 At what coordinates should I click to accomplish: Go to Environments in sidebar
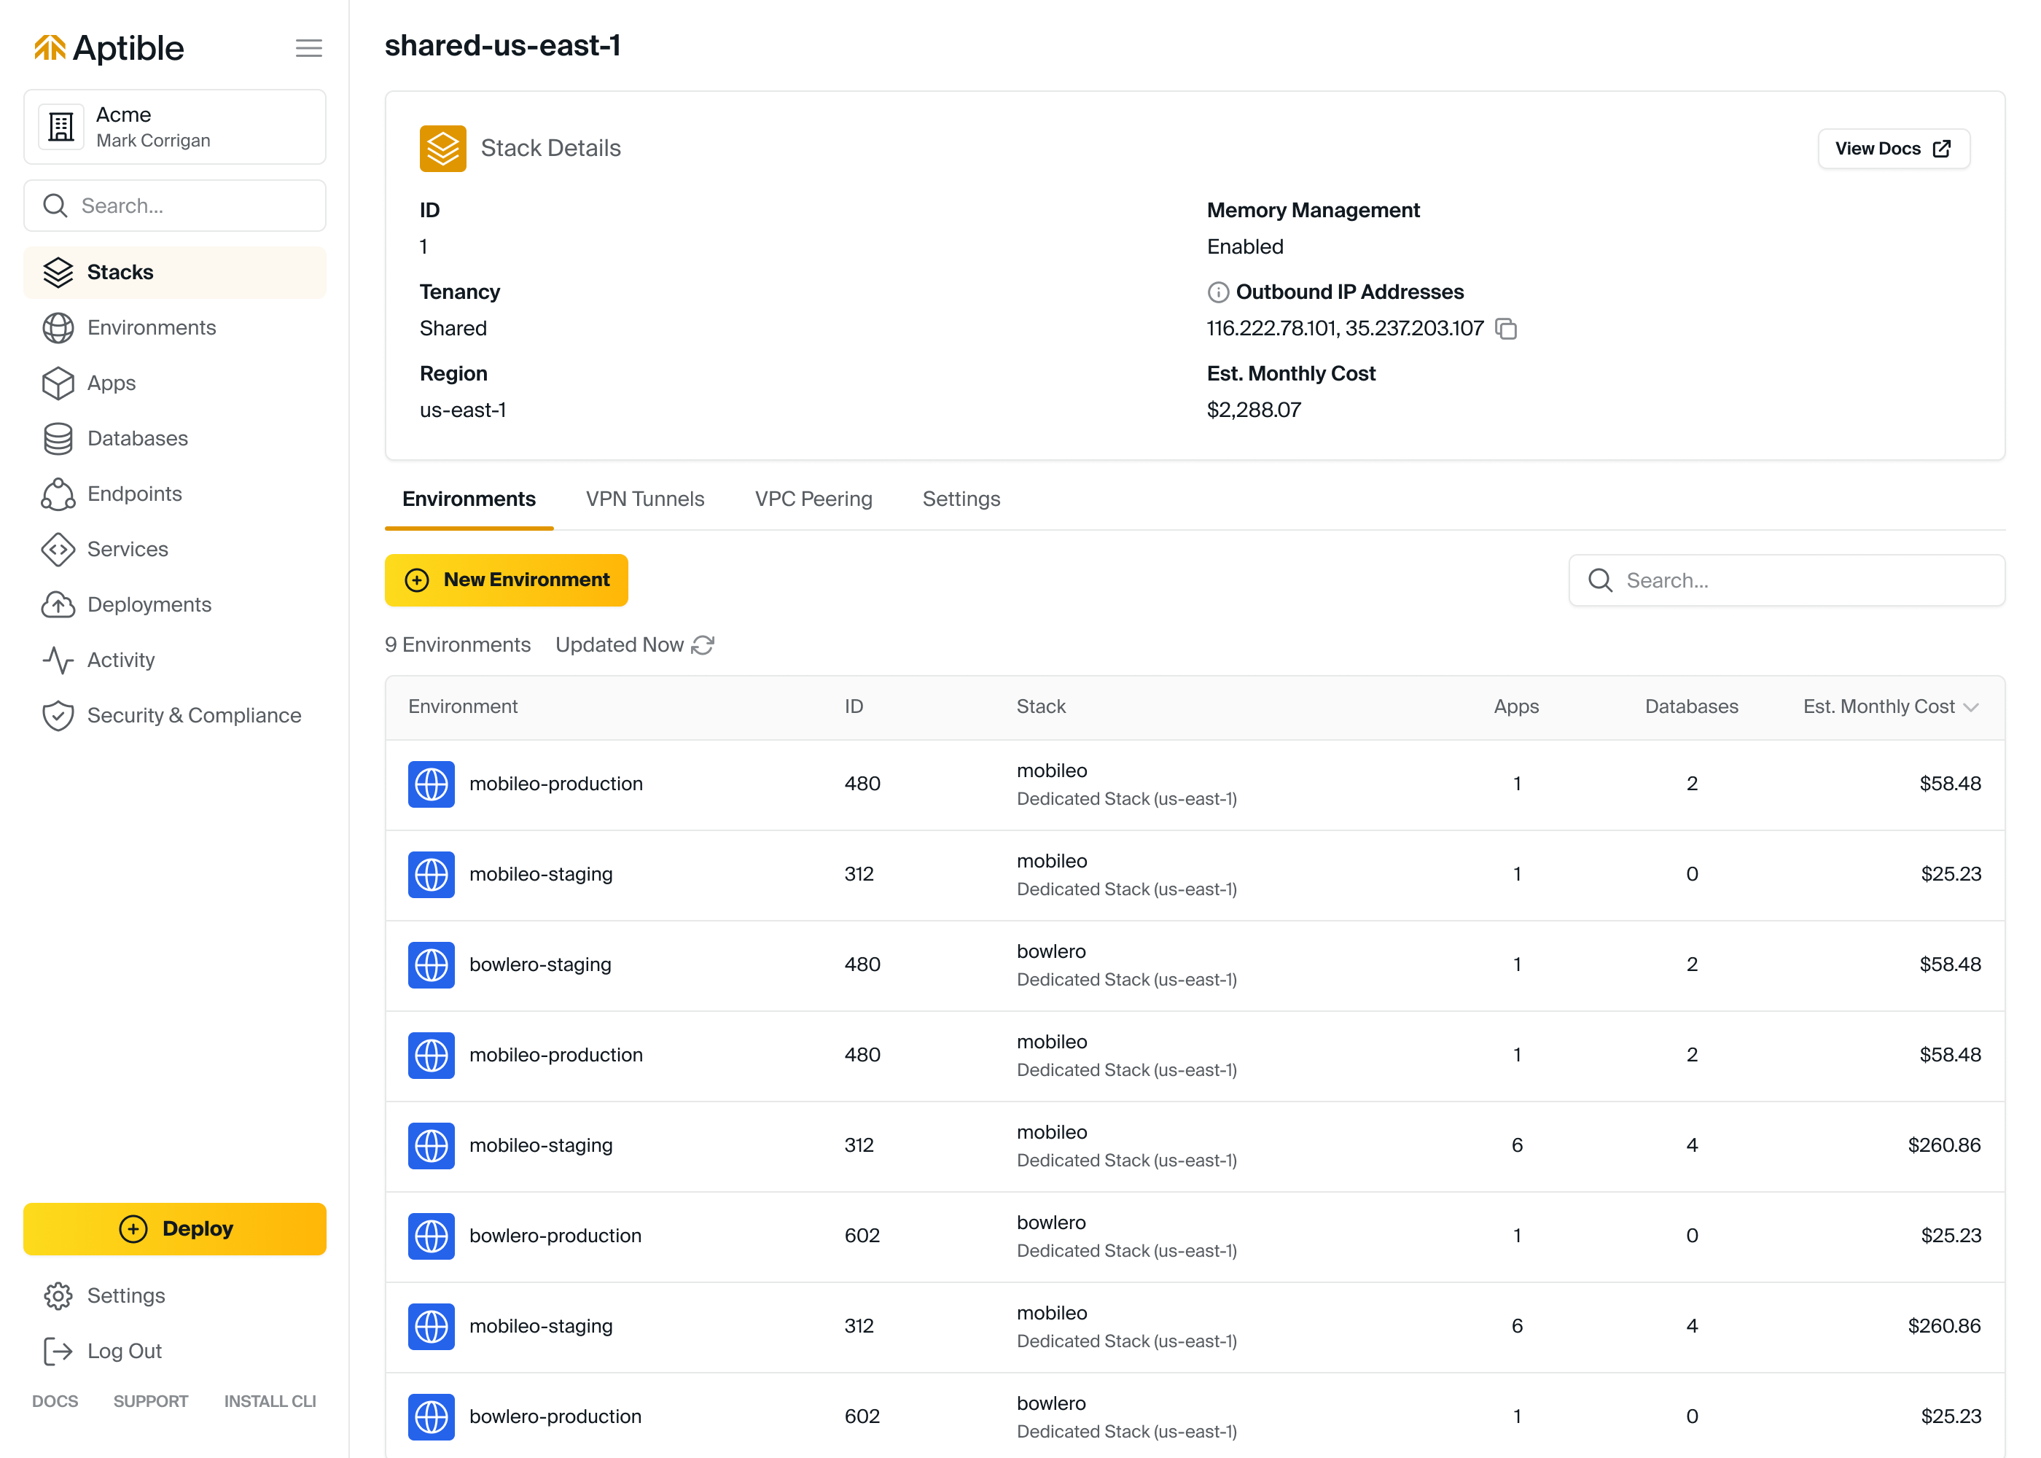[x=175, y=328]
